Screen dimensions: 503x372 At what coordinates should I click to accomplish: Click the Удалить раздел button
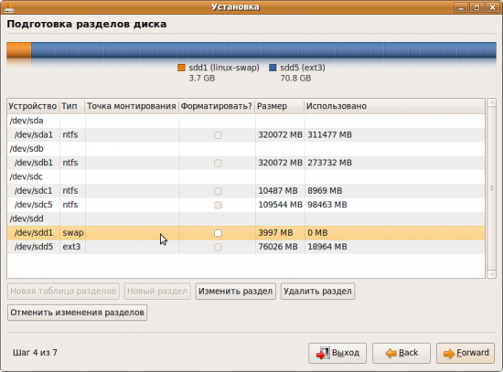pyautogui.click(x=317, y=292)
